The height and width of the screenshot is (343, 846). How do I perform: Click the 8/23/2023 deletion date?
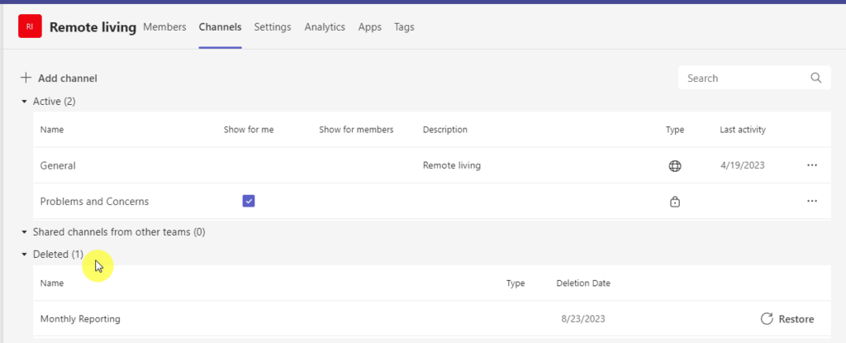tap(583, 319)
